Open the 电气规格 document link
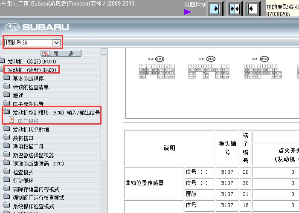This screenshot has height=213, width=299. pyautogui.click(x=28, y=121)
